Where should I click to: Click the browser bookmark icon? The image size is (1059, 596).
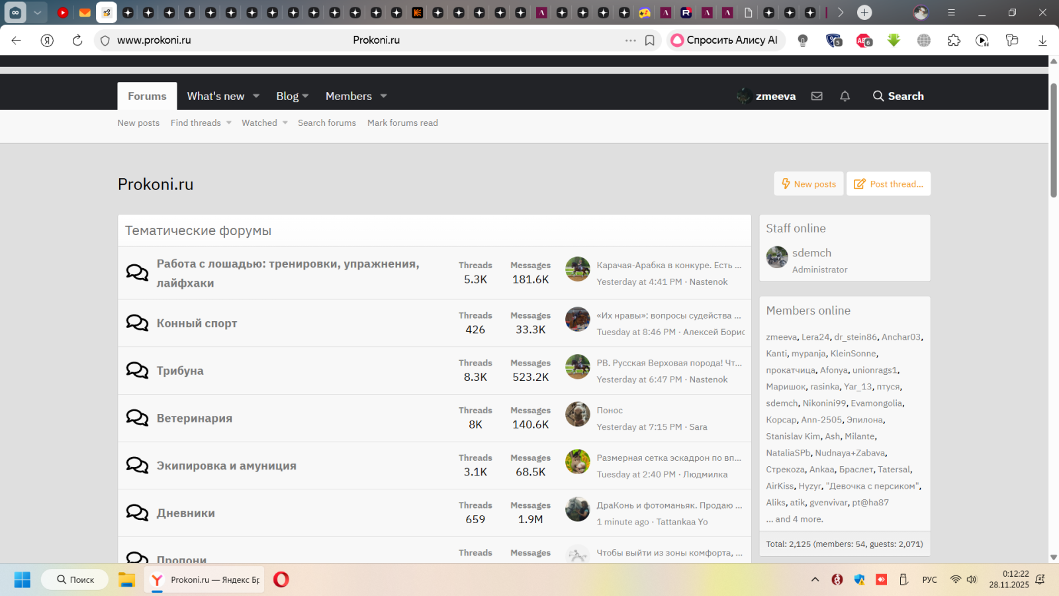649,40
